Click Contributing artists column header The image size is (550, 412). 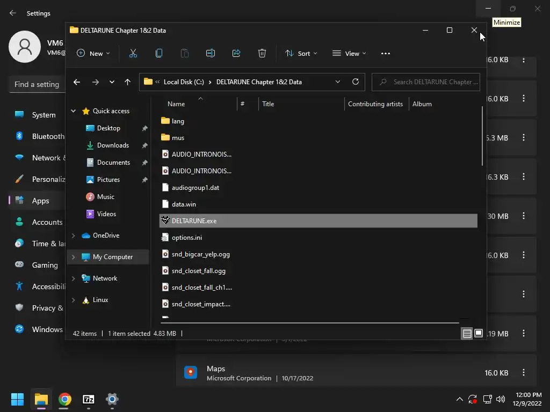tap(375, 104)
